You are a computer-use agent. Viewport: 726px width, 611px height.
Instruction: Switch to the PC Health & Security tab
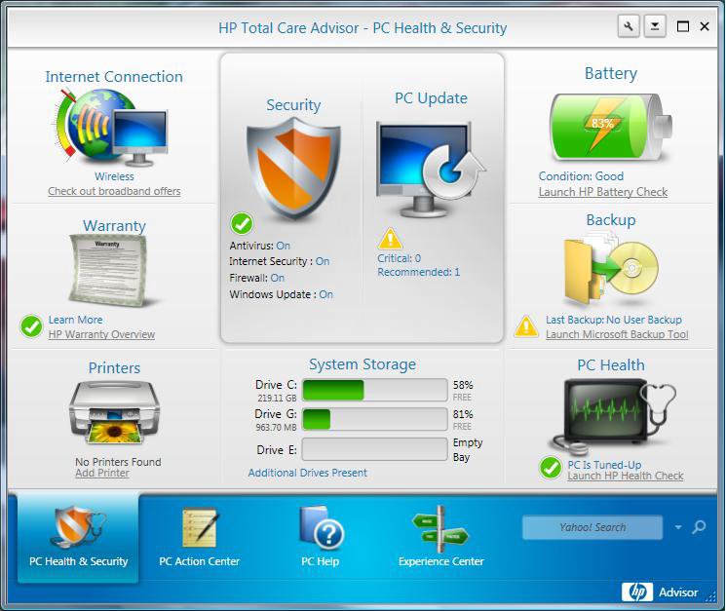tap(78, 537)
